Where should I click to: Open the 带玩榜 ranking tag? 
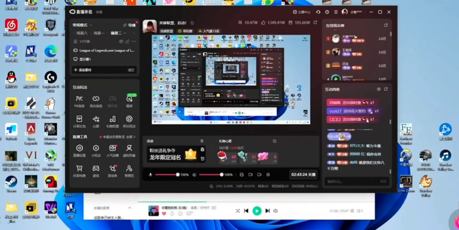pos(185,31)
